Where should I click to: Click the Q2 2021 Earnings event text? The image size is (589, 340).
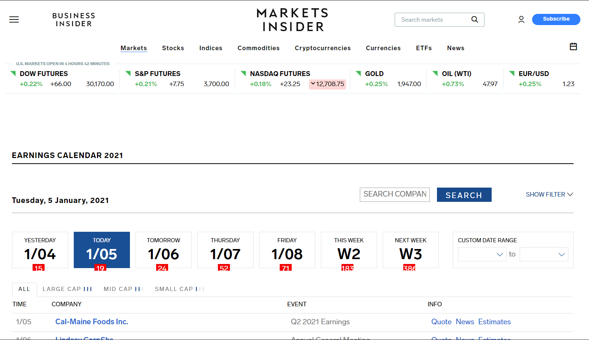321,322
